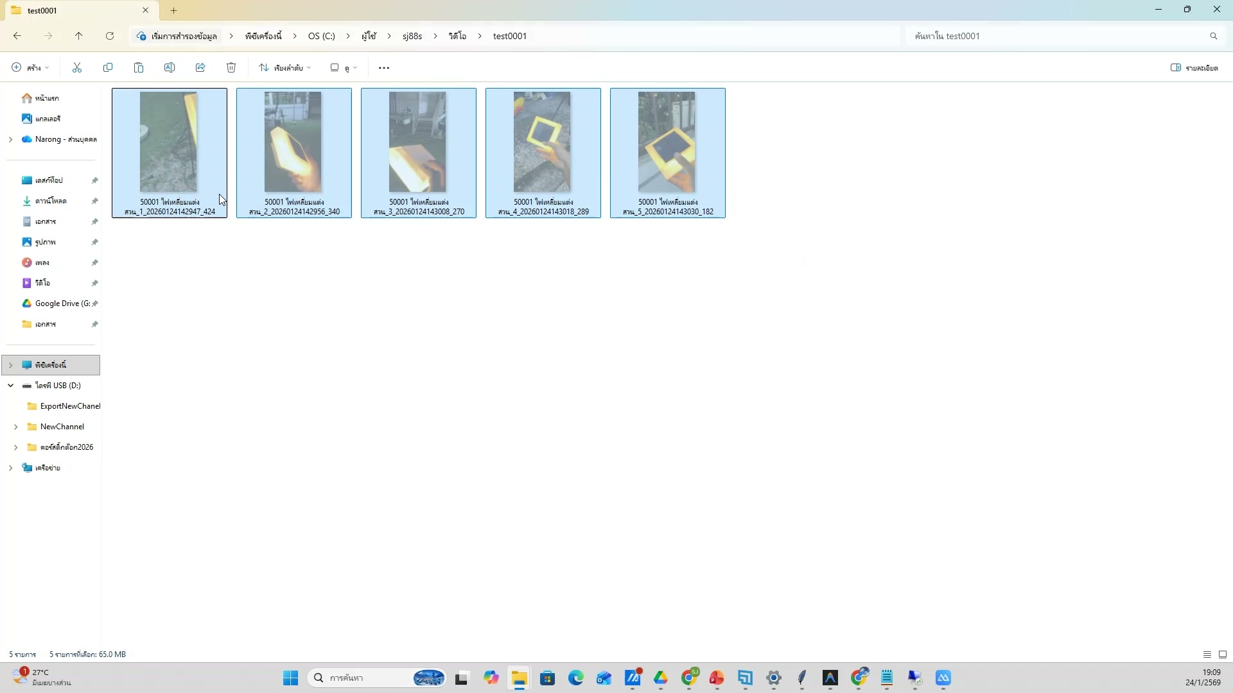
Task: Open the สร้าง (New) dropdown
Action: click(x=29, y=67)
